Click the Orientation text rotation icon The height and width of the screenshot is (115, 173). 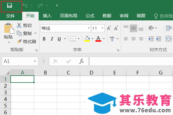coord(151,28)
